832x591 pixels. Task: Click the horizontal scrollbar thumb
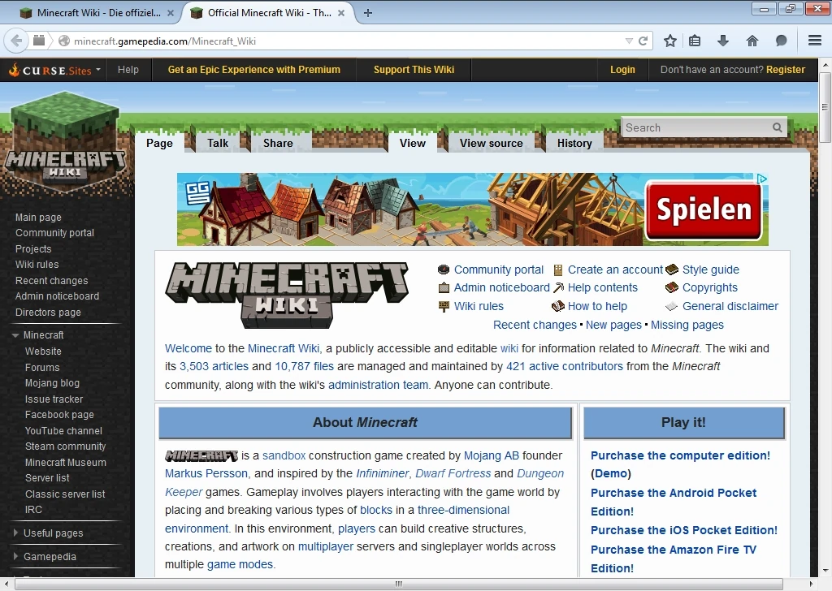(398, 584)
